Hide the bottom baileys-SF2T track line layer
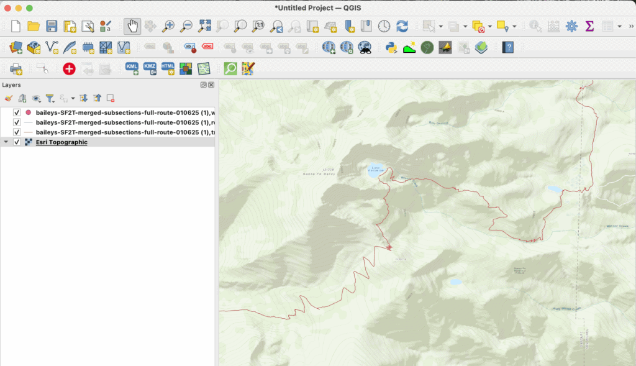The width and height of the screenshot is (636, 366). tap(17, 132)
